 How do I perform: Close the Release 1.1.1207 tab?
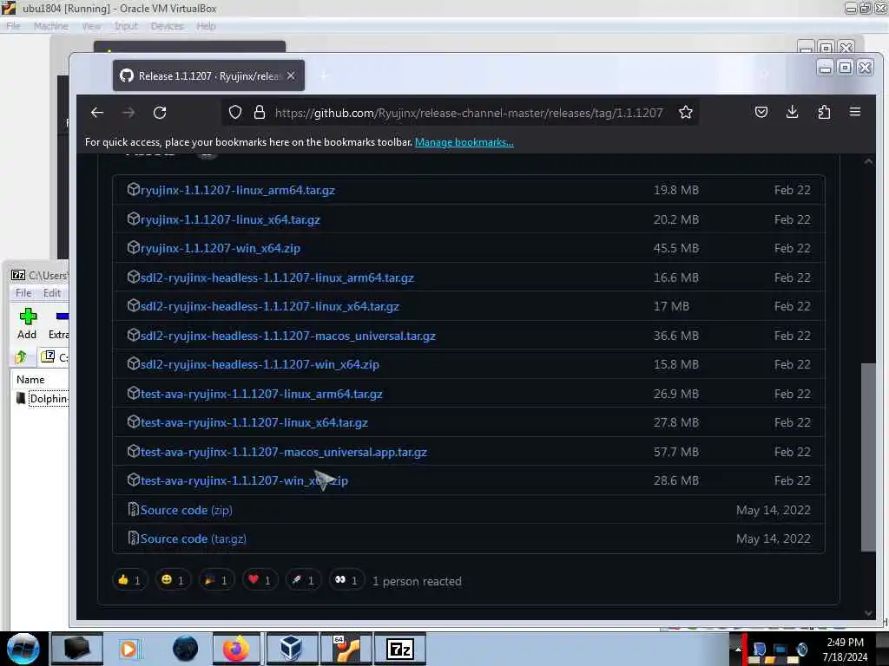(x=291, y=75)
